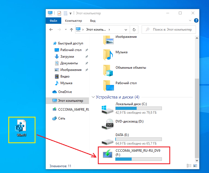Switch to large icons view in status bar
209x173 pixels.
[195, 166]
